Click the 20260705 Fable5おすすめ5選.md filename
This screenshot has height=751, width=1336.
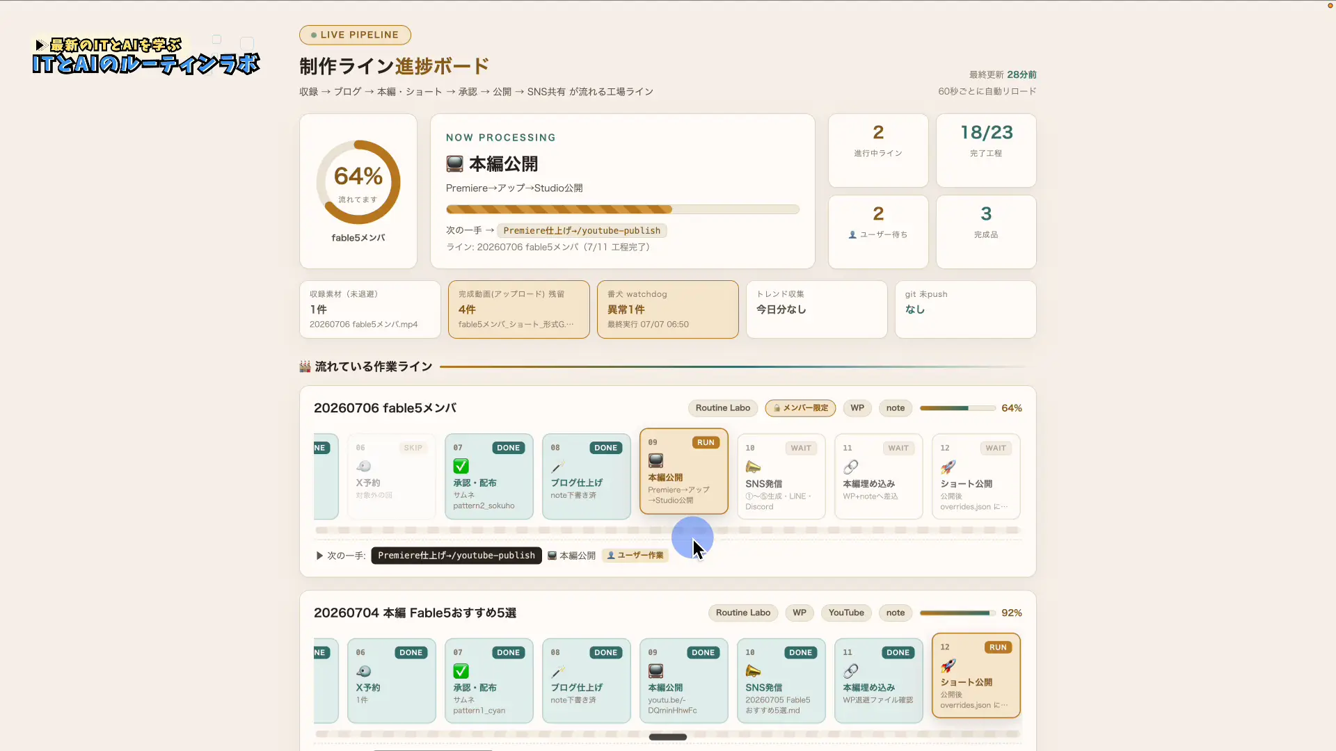tap(778, 705)
